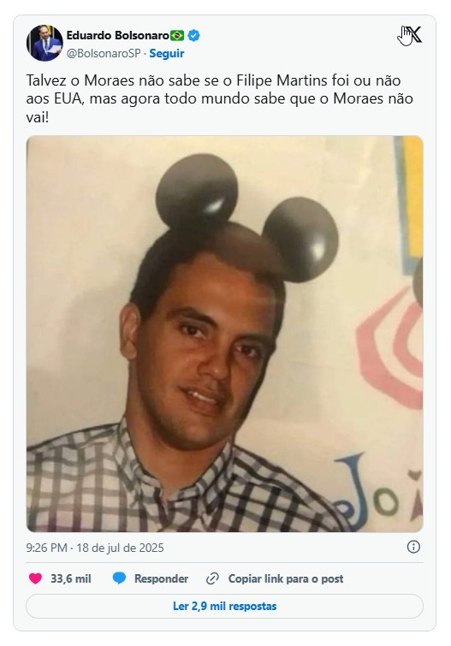The width and height of the screenshot is (451, 646).
Task: Click the chain link copy icon
Action: 212,579
